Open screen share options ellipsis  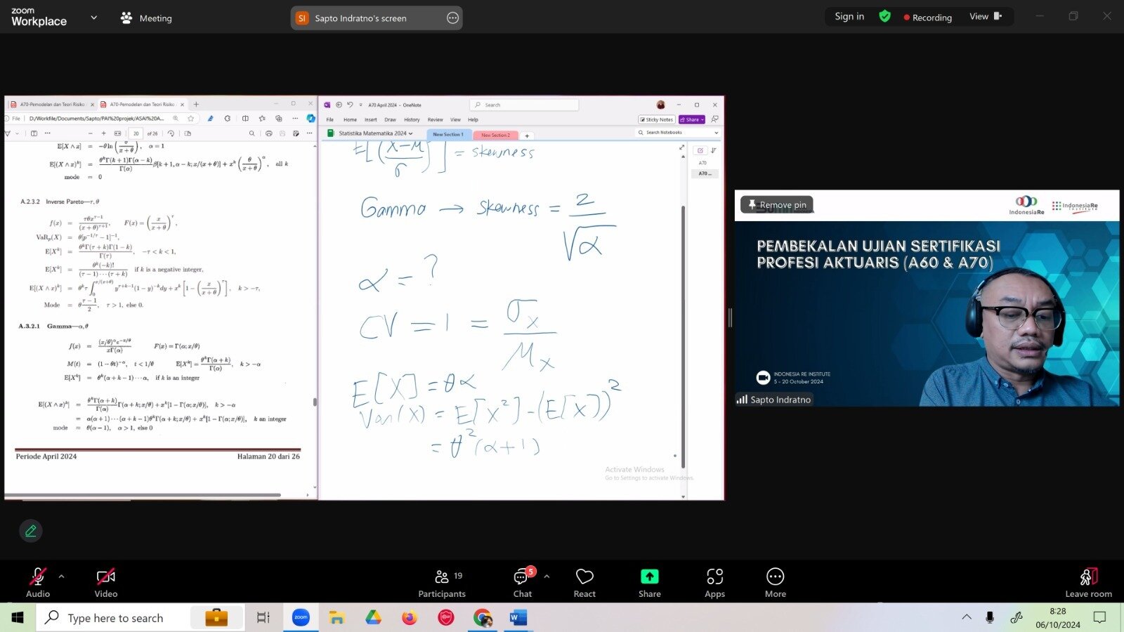[x=453, y=18]
